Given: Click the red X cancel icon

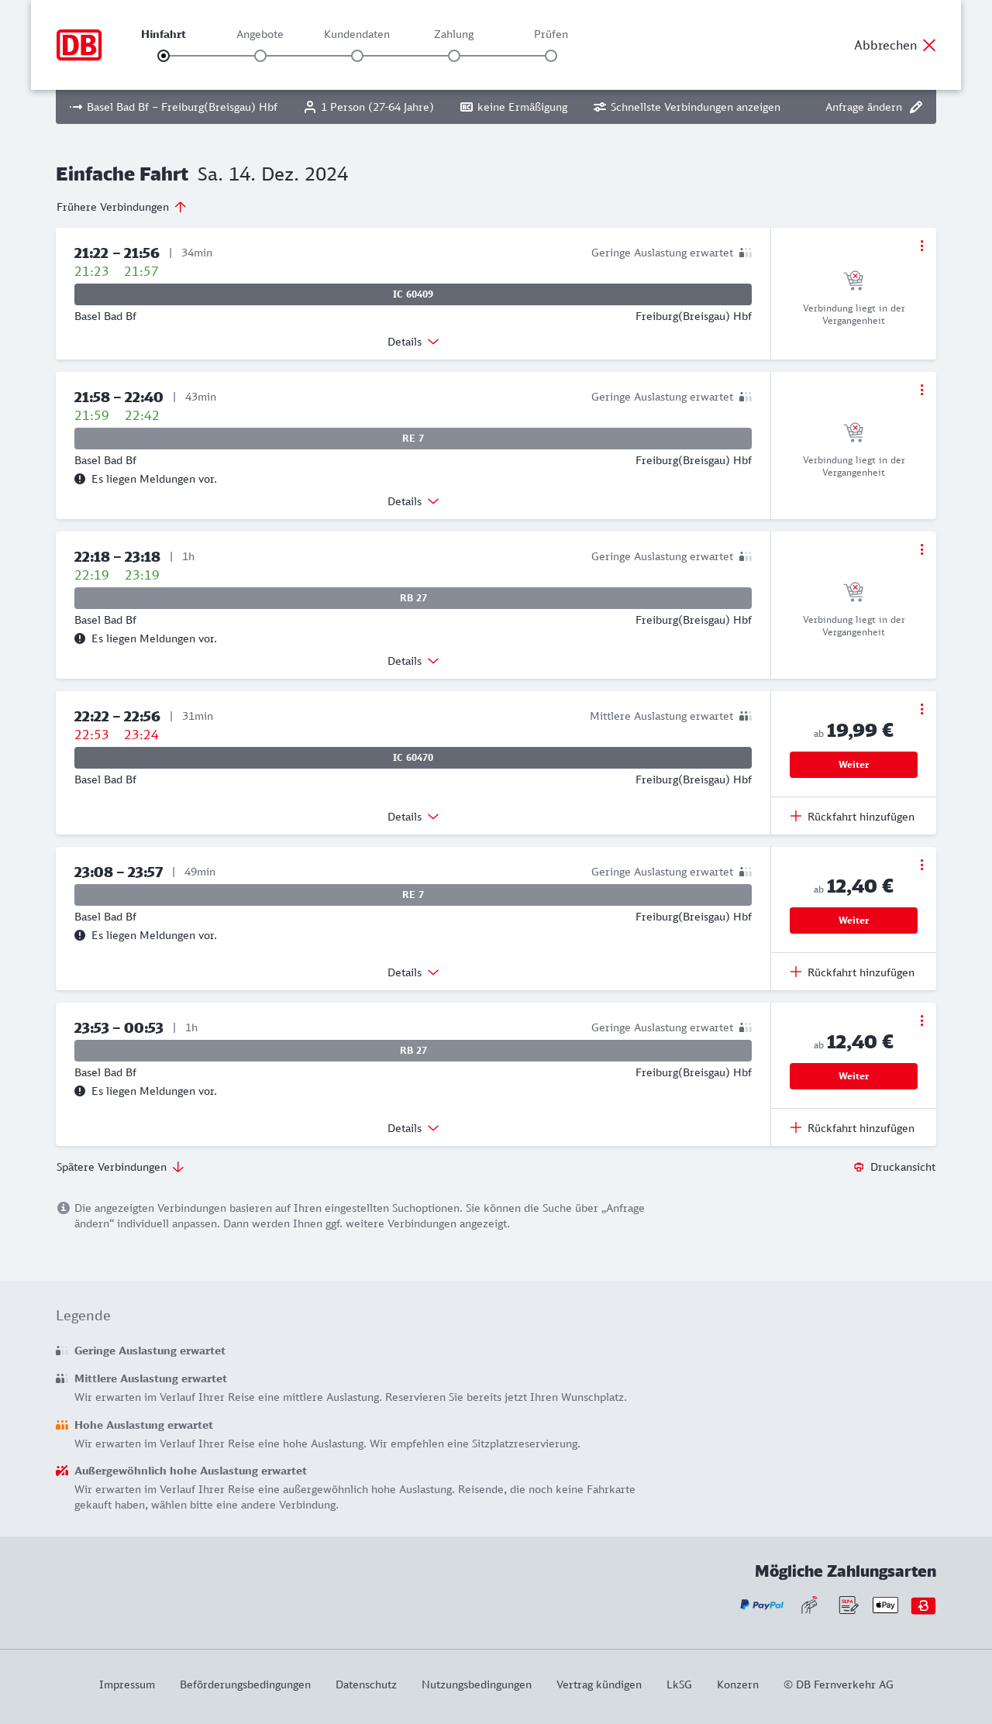Looking at the screenshot, I should [x=929, y=45].
